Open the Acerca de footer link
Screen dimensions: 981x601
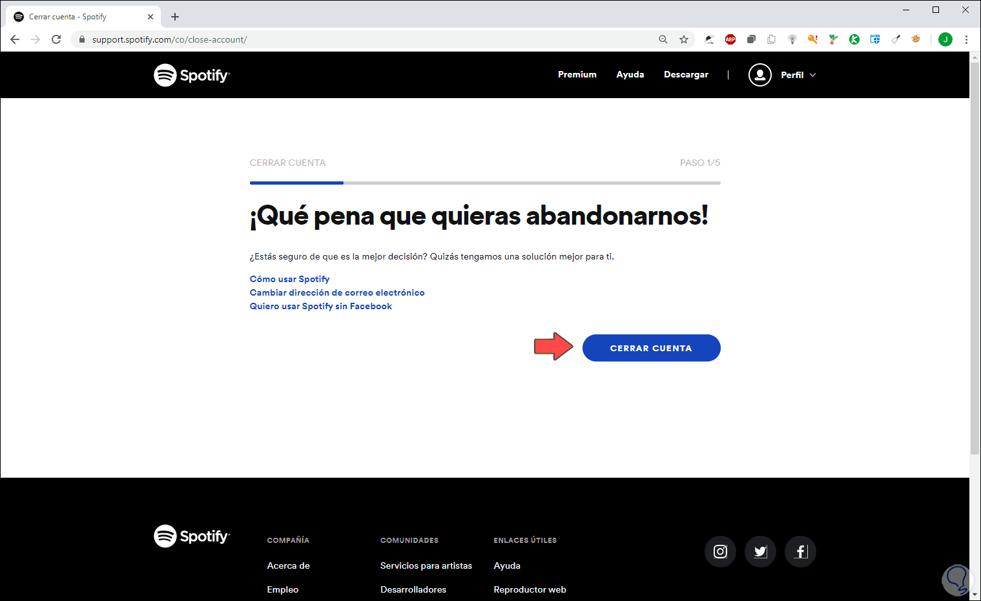tap(288, 565)
